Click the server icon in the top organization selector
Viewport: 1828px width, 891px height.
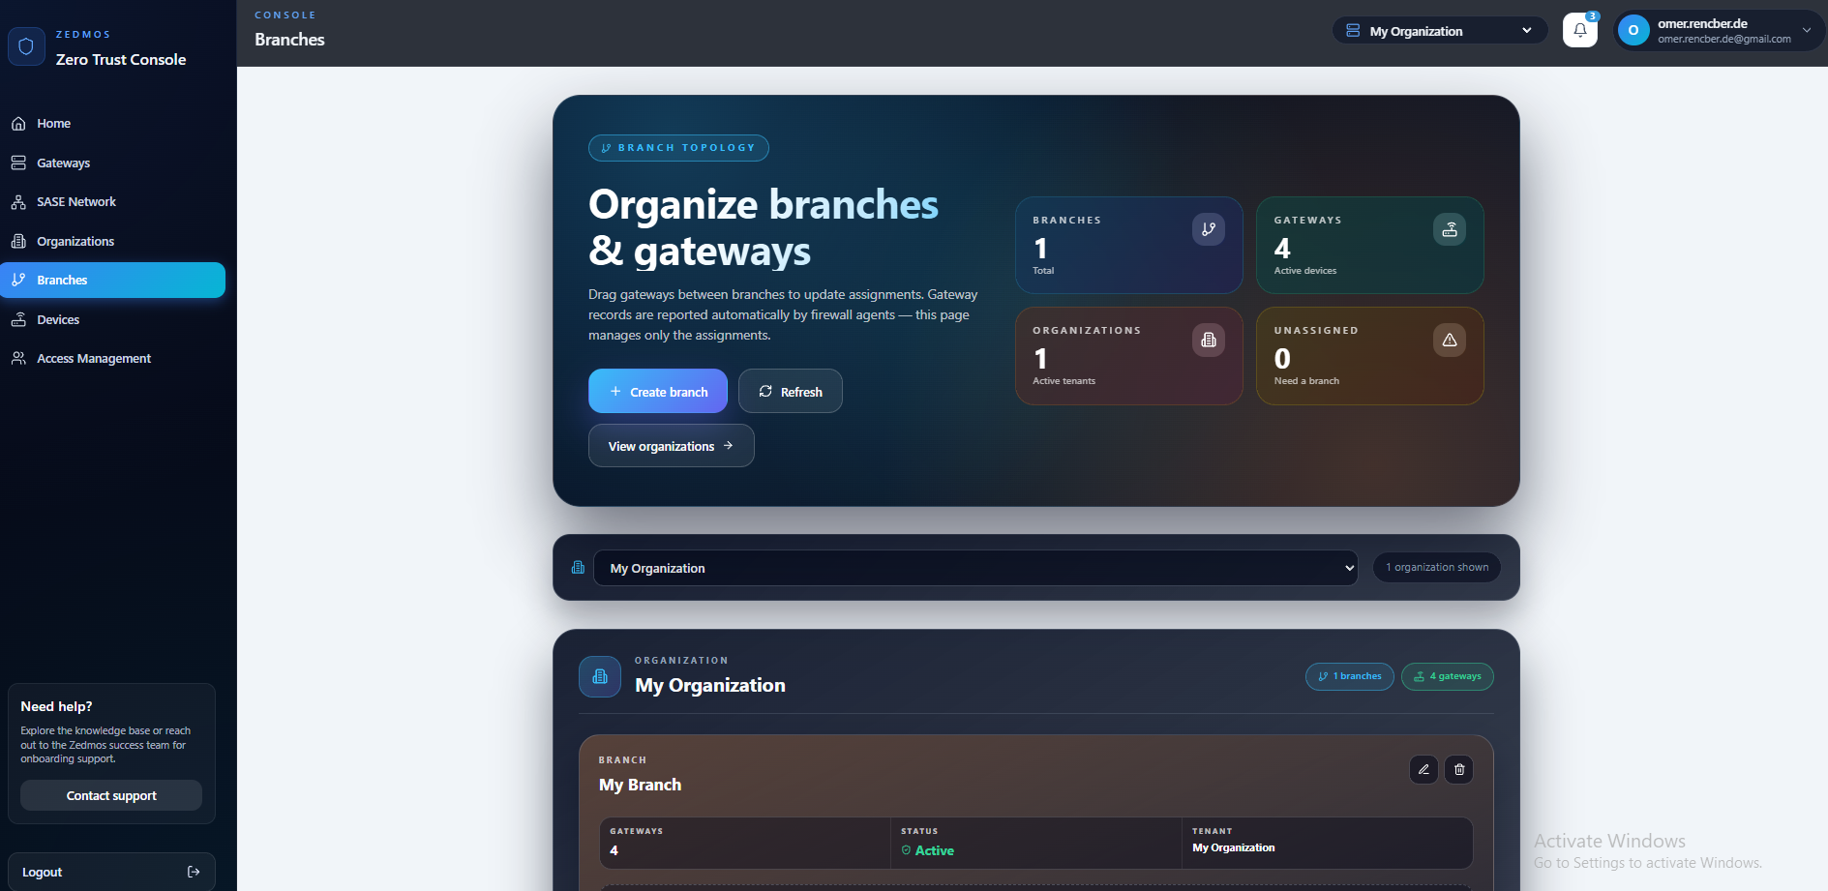tap(1353, 31)
